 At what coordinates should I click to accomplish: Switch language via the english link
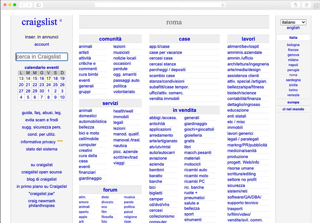click(293, 28)
